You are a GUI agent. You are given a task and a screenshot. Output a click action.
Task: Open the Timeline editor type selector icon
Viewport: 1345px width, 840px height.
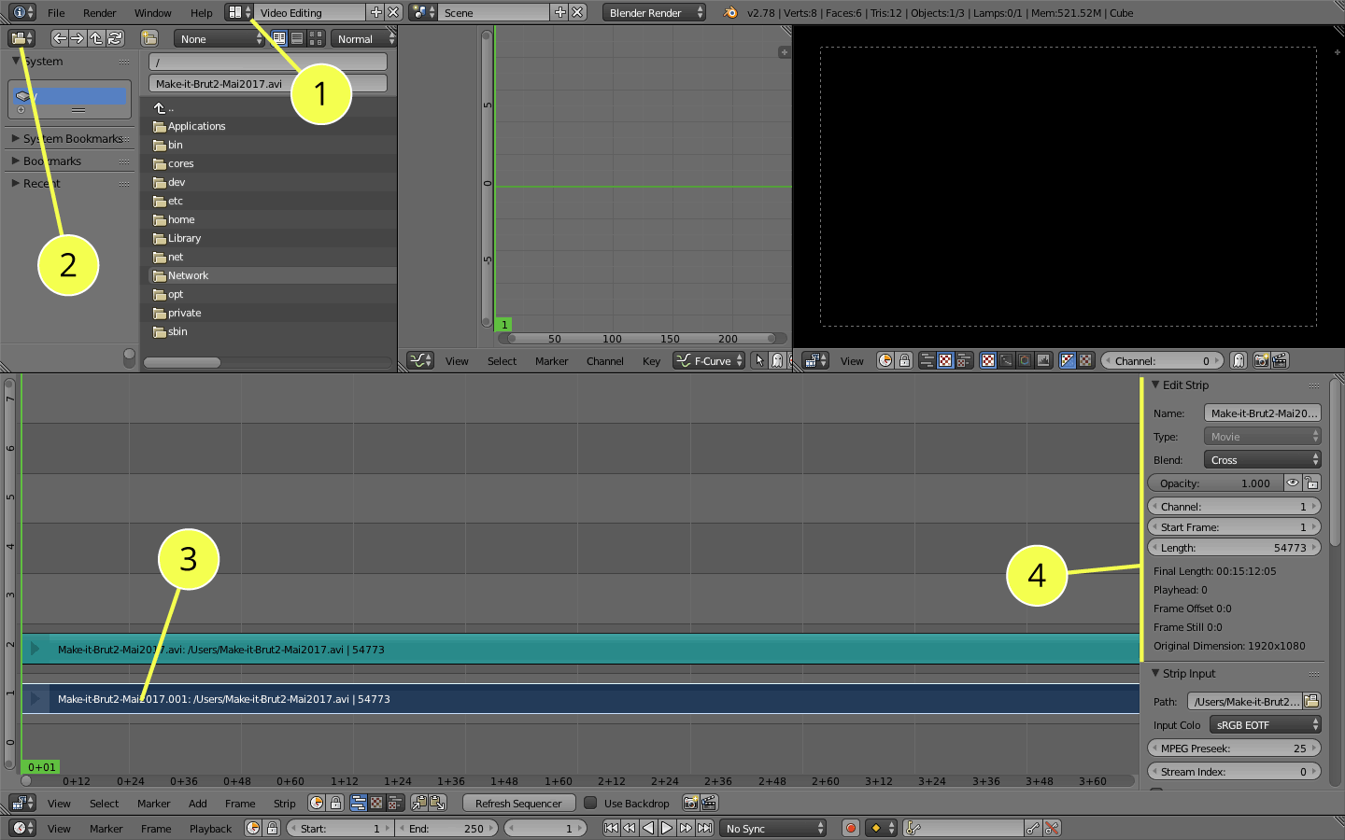coord(21,828)
